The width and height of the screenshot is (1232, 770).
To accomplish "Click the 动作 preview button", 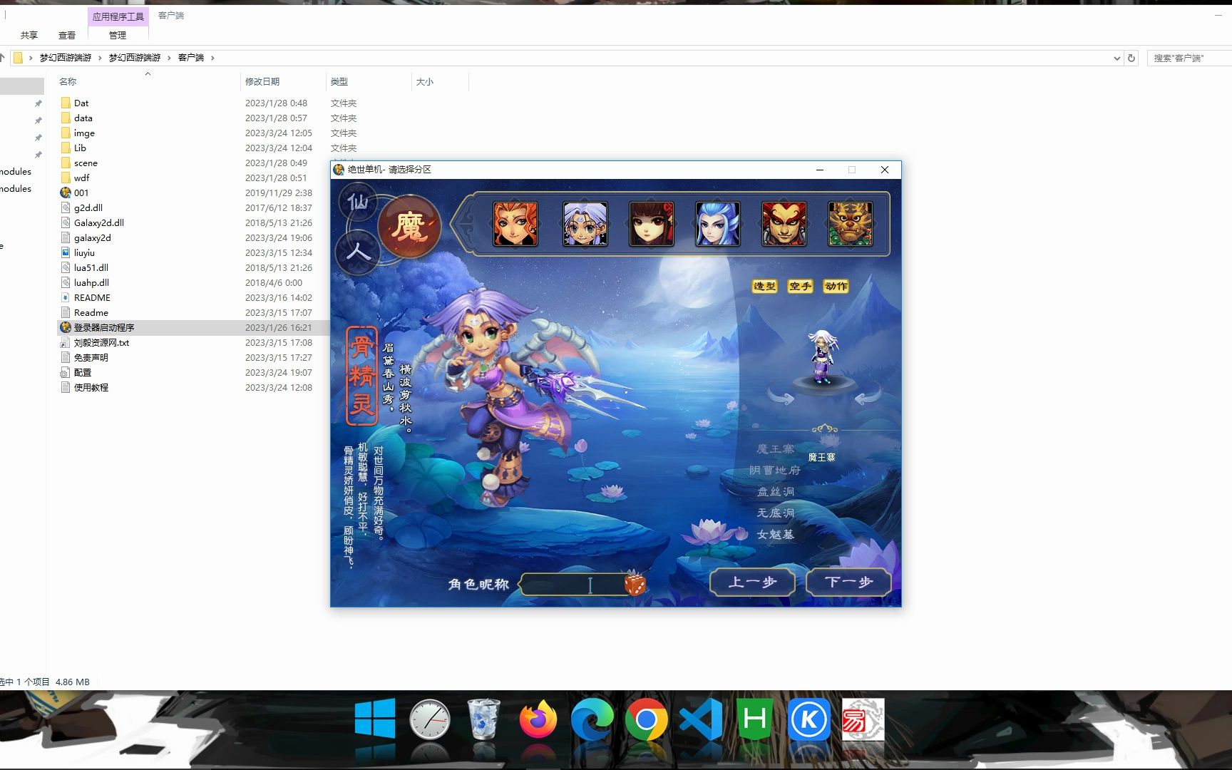I will pyautogui.click(x=836, y=286).
